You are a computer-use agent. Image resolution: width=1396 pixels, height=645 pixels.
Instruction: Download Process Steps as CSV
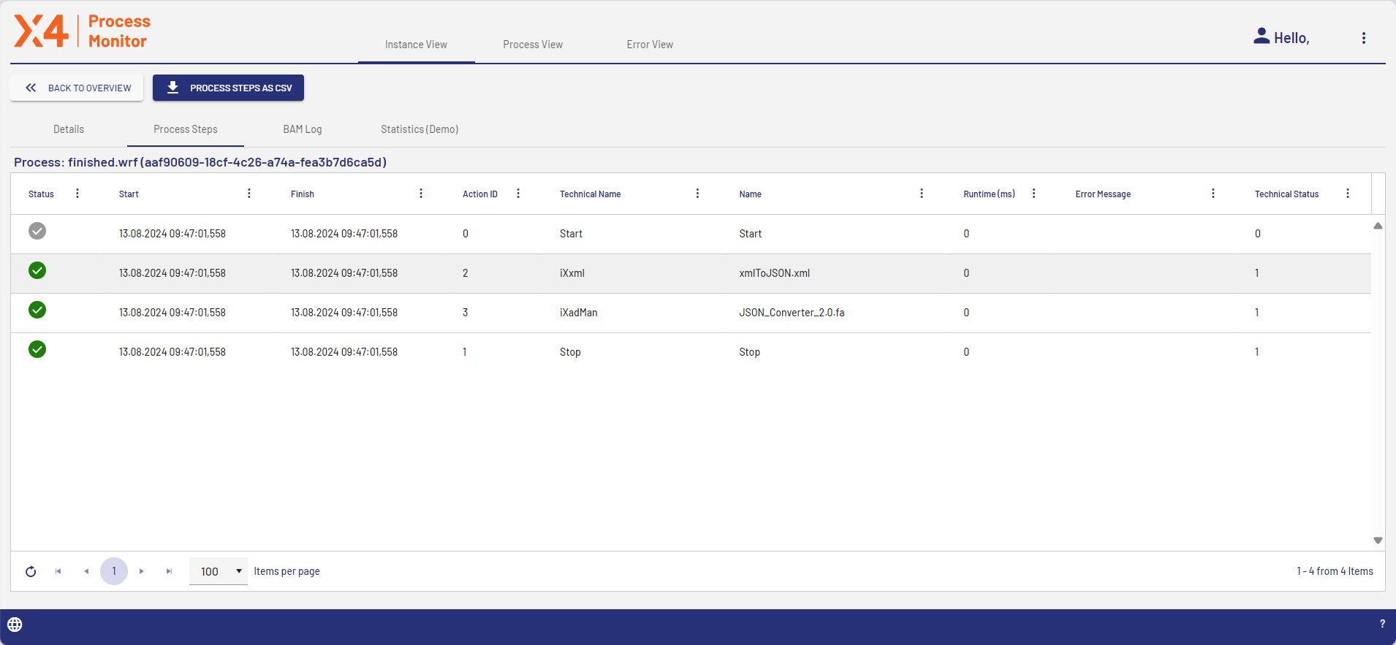coord(228,88)
